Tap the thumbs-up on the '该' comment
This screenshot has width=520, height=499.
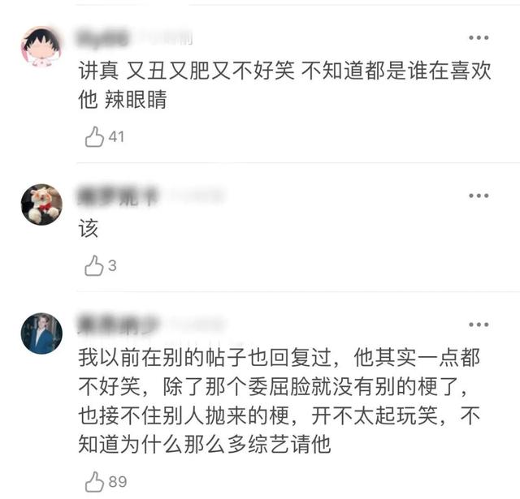pyautogui.click(x=94, y=265)
